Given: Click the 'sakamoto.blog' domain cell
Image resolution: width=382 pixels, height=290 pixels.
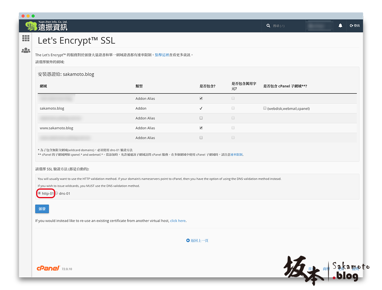Looking at the screenshot, I should [52, 109].
